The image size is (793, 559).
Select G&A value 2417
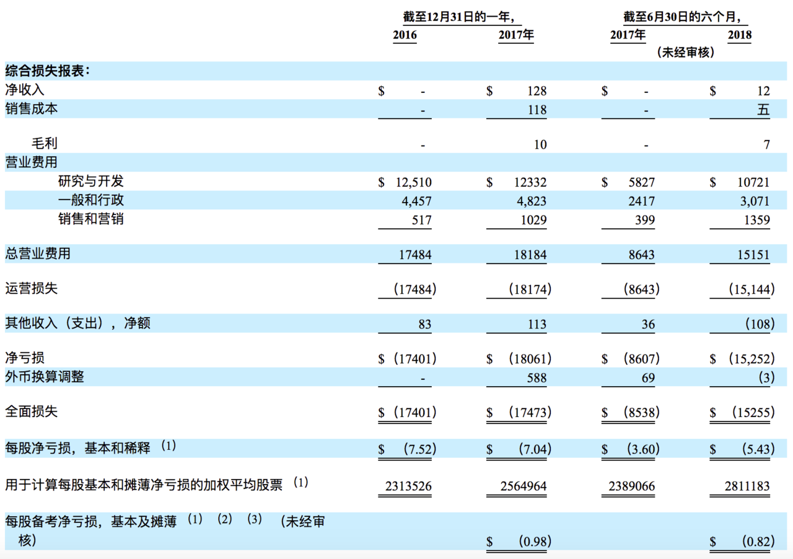[641, 201]
